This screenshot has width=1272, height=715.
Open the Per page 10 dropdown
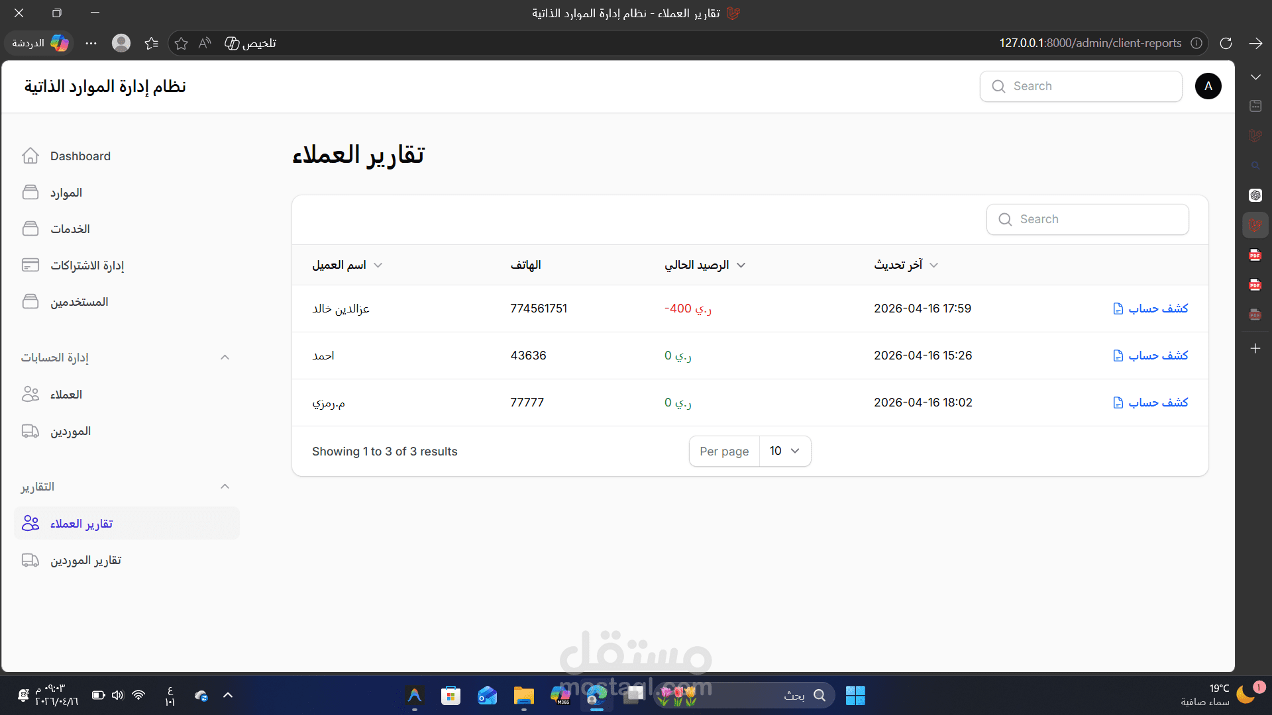(785, 451)
